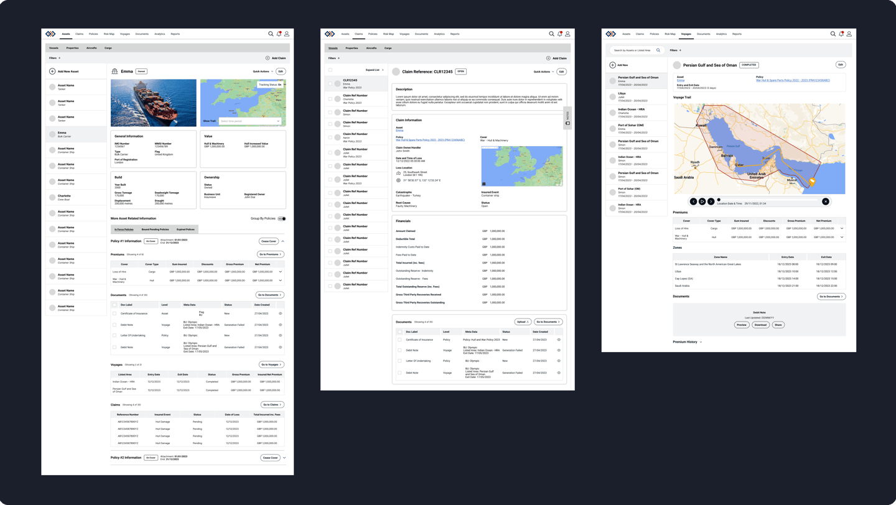Open search in the Assets window

pos(271,34)
